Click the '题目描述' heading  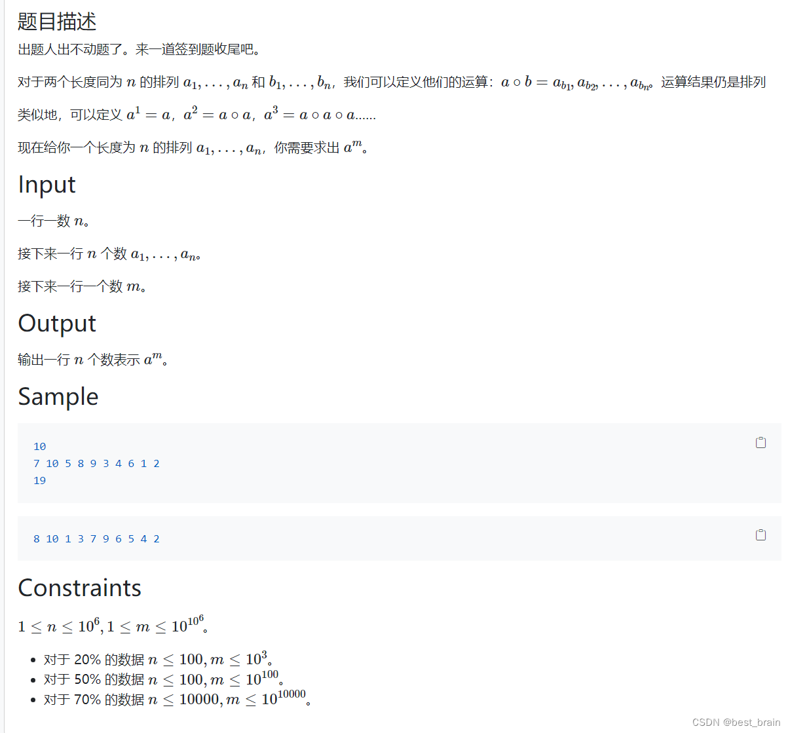pyautogui.click(x=57, y=22)
